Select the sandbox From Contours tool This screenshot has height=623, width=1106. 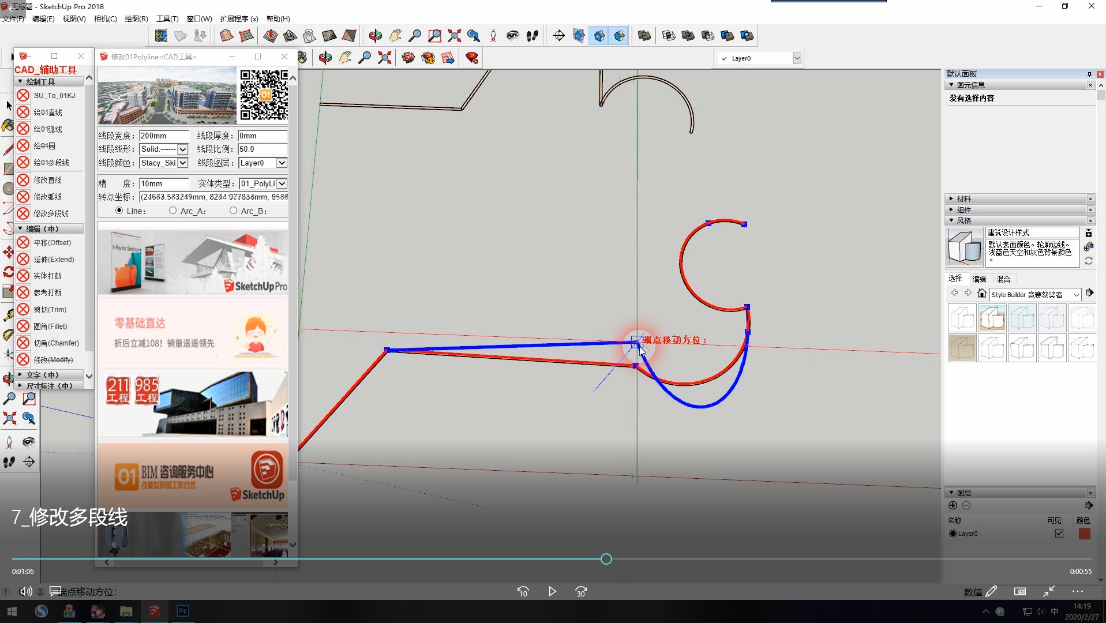click(227, 36)
